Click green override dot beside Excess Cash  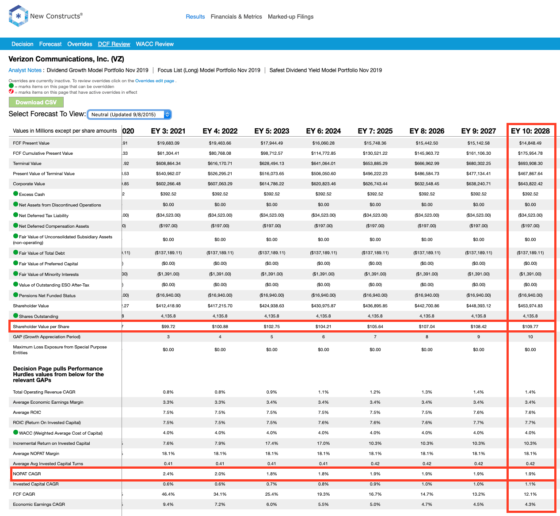click(x=15, y=194)
